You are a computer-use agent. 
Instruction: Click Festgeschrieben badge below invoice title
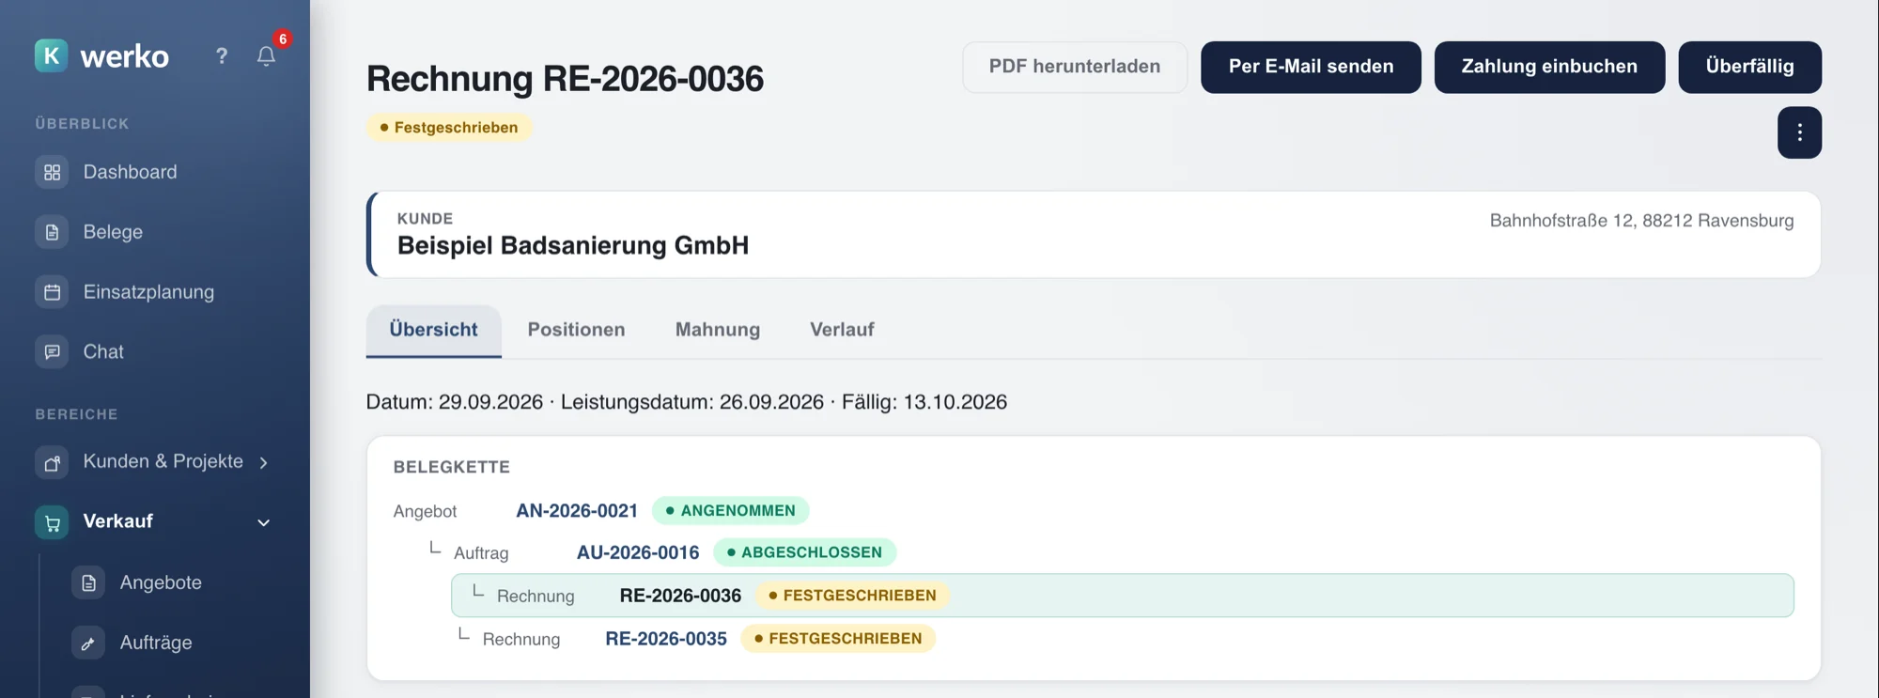pos(449,128)
